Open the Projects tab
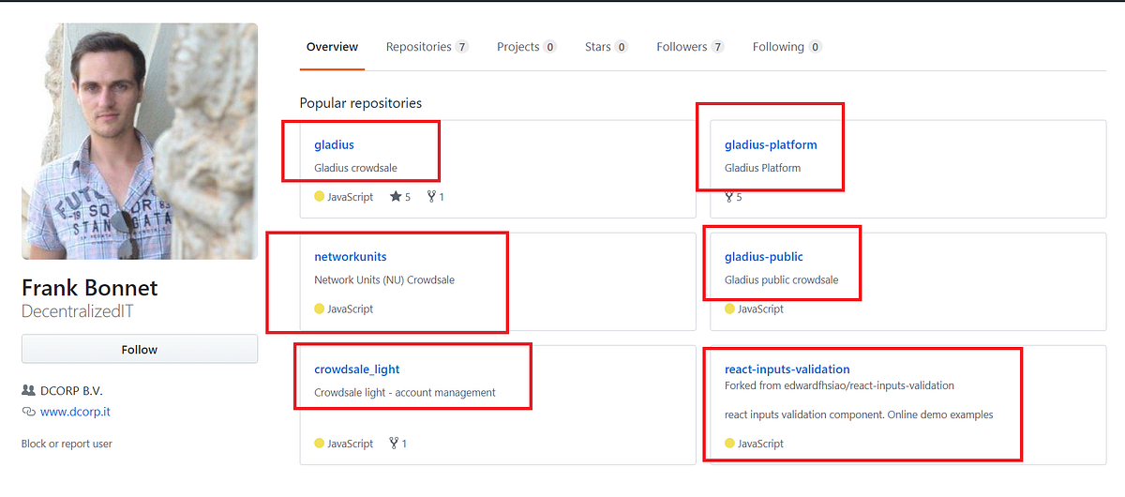 point(518,47)
